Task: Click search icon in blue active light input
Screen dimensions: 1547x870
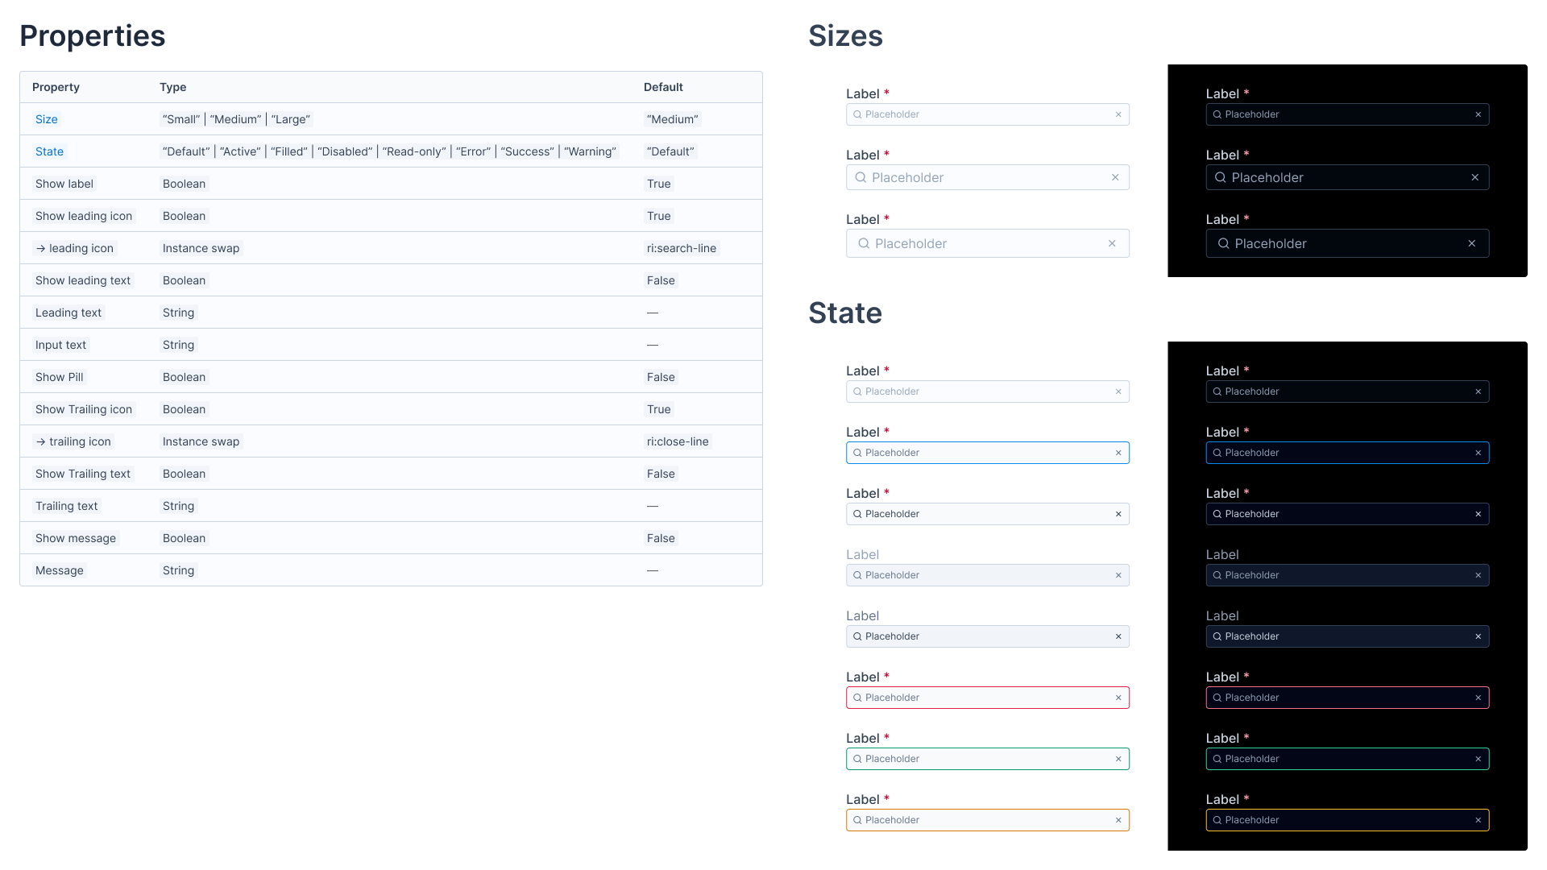Action: pyautogui.click(x=857, y=453)
